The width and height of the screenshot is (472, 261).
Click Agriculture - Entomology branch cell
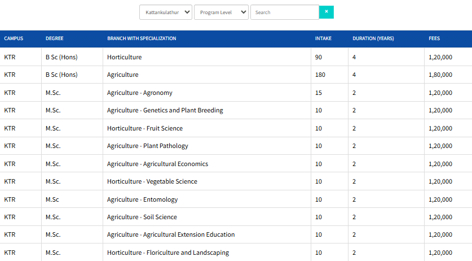(142, 199)
